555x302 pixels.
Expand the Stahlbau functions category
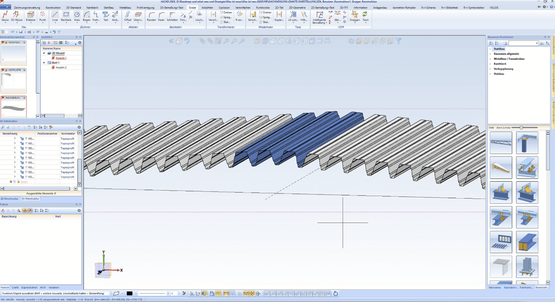tap(490, 49)
